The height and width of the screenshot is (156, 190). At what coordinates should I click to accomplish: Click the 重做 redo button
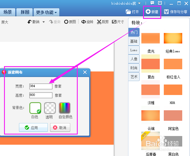55,22
